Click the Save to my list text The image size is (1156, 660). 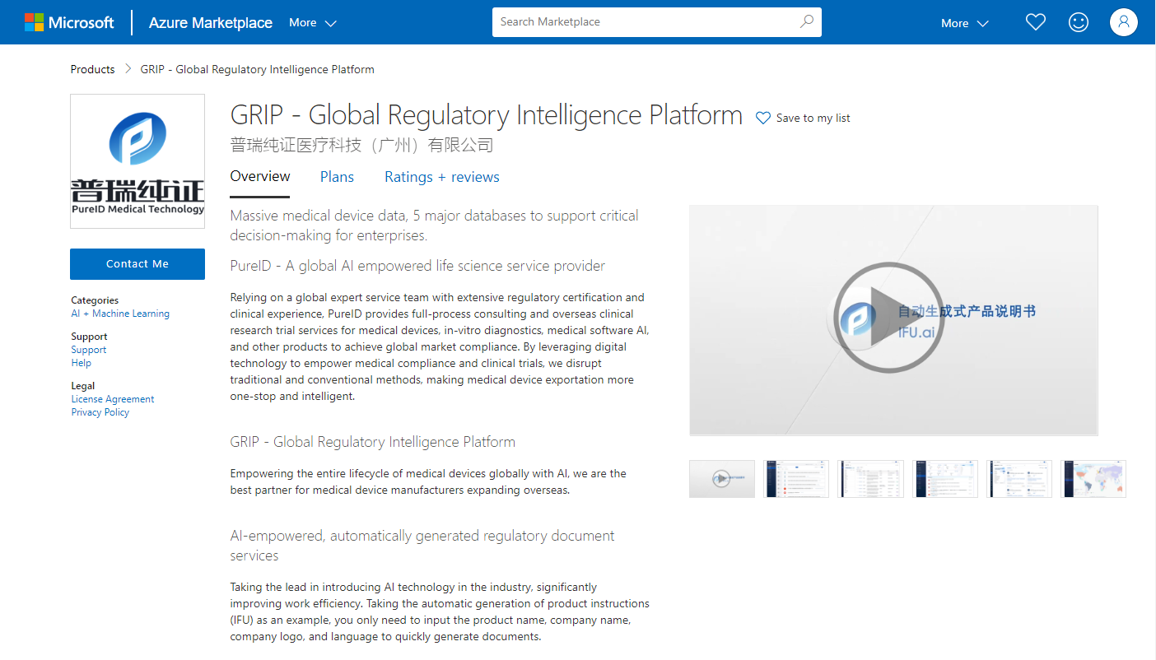[813, 119]
